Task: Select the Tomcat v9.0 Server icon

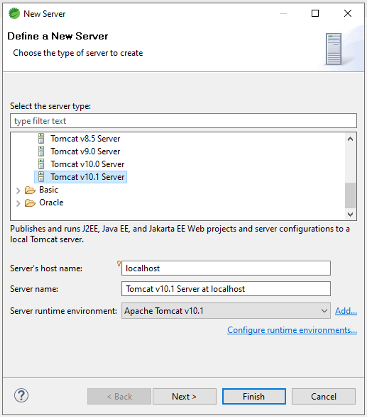Action: click(41, 151)
